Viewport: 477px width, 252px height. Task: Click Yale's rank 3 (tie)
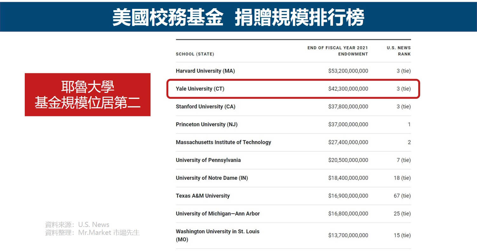coord(404,89)
